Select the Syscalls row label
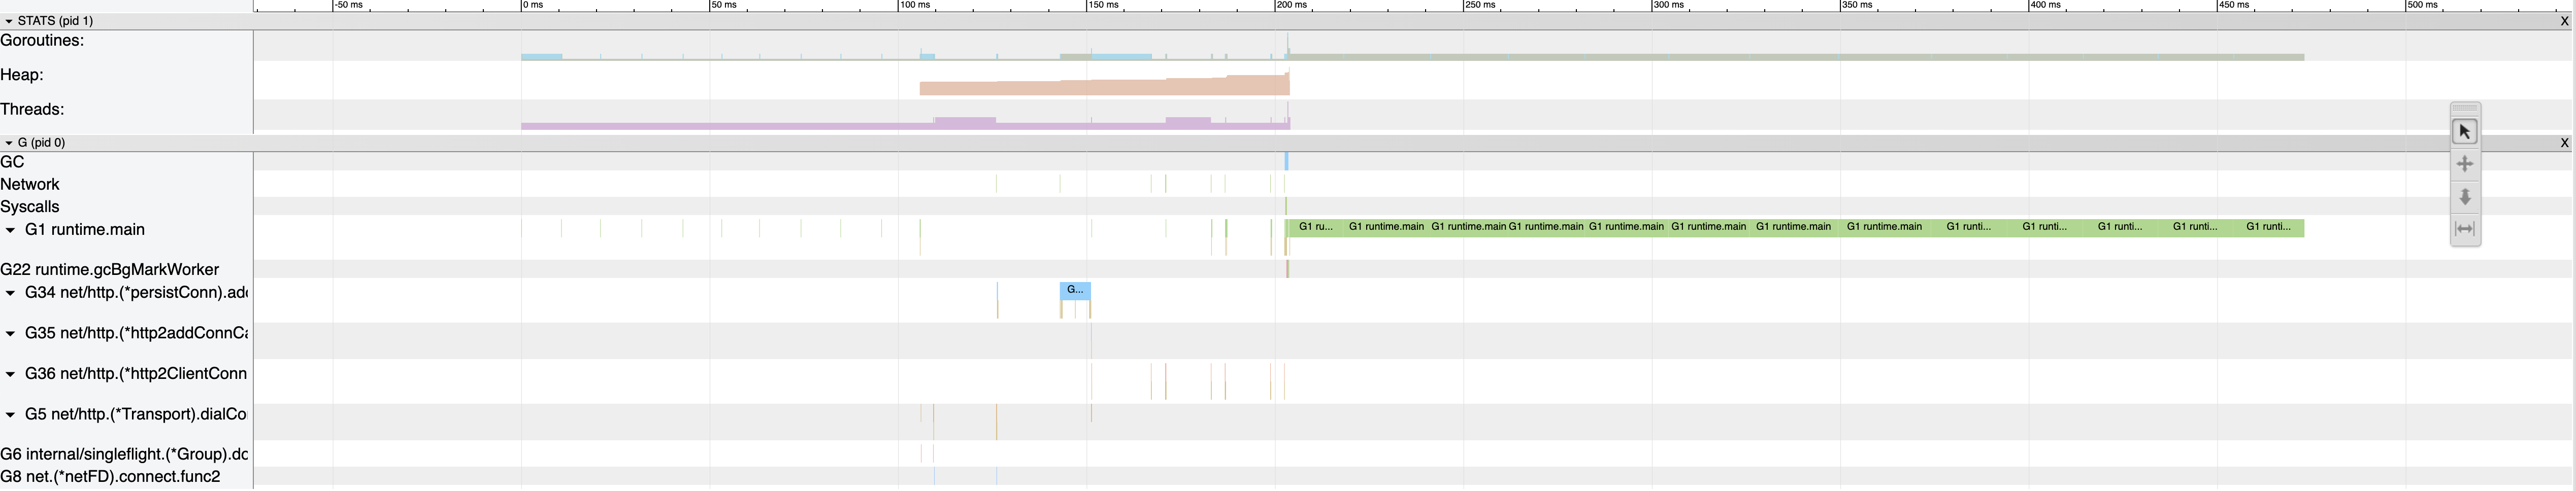 pos(30,207)
